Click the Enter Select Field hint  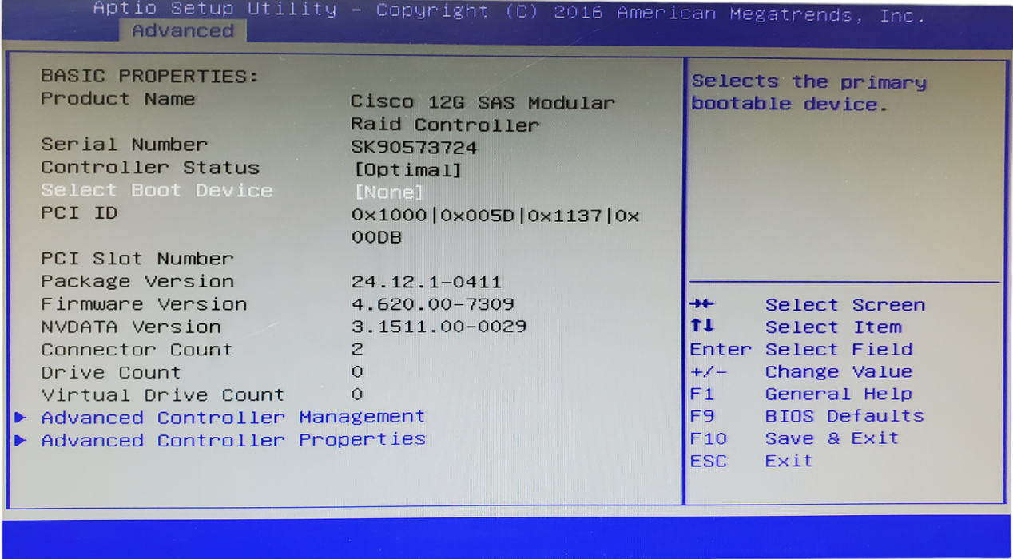801,349
